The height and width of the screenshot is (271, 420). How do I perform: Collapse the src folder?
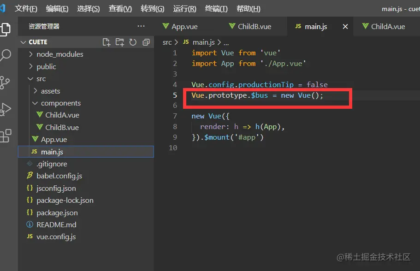(30, 79)
